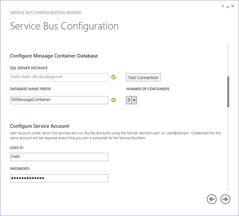The width and height of the screenshot is (239, 216).
Task: Click 'Configure Service Account' heading
Action: click(x=40, y=126)
